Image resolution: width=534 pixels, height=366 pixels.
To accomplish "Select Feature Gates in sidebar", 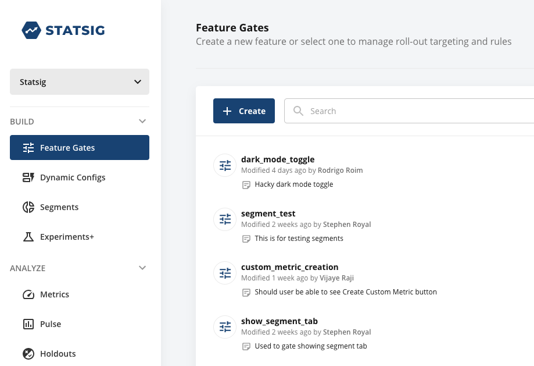I will tap(80, 148).
